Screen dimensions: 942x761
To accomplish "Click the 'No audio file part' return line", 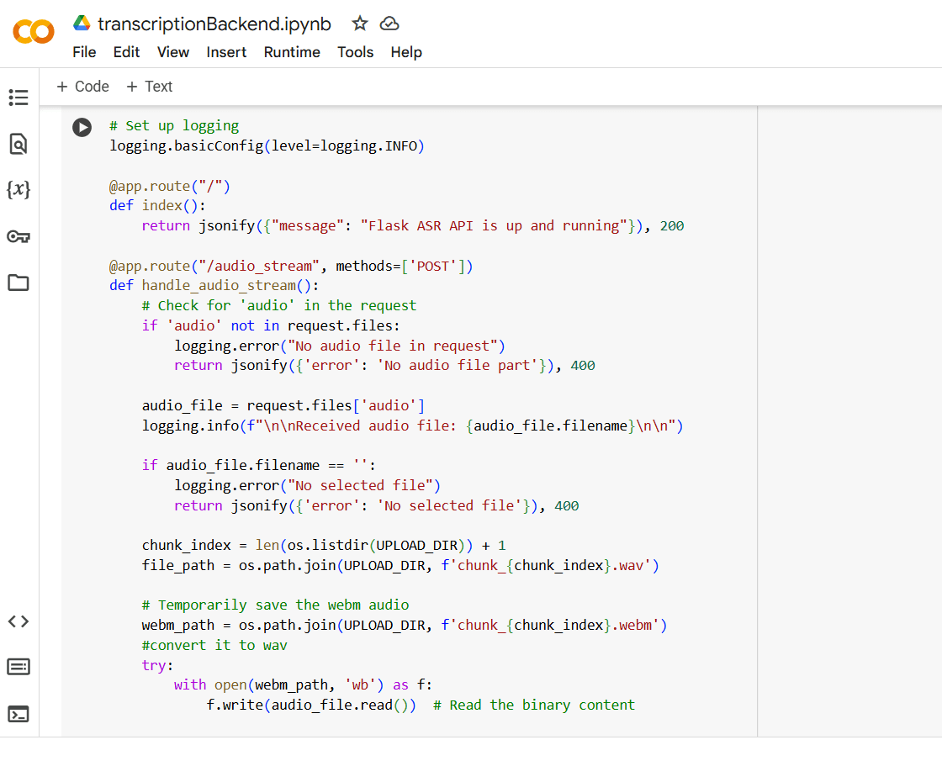I will click(384, 366).
